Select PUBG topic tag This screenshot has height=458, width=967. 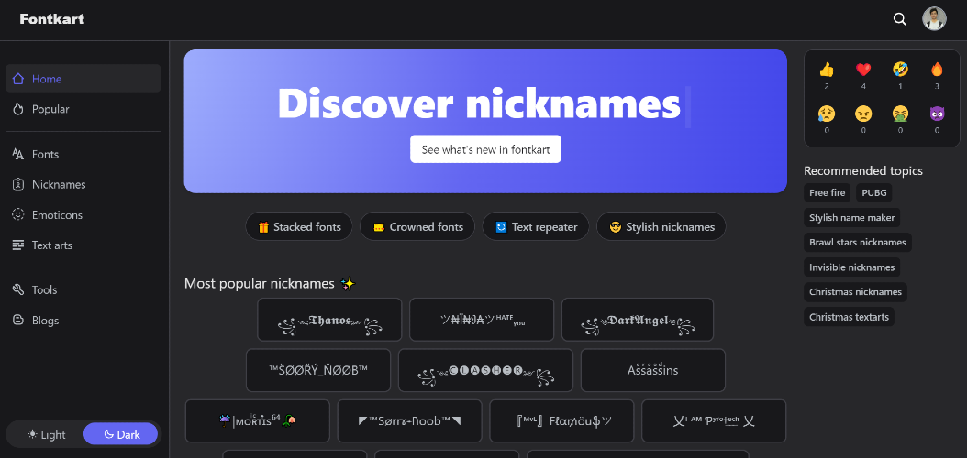pos(873,192)
